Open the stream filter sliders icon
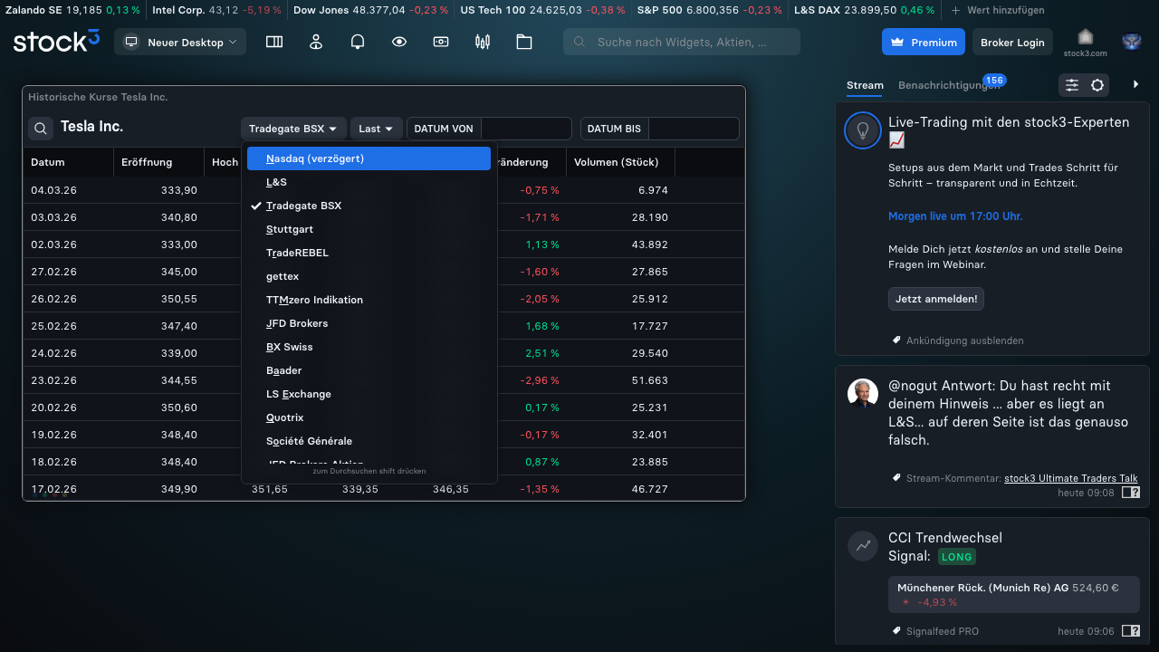The height and width of the screenshot is (652, 1159). click(x=1070, y=84)
